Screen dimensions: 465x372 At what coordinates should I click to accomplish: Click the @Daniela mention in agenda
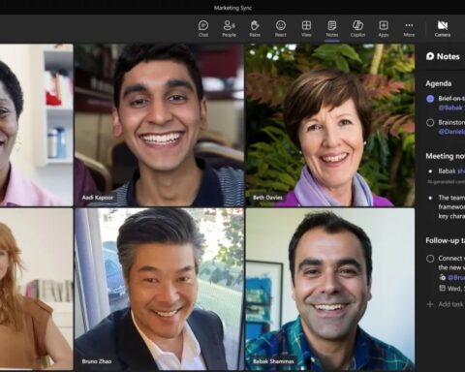451,132
